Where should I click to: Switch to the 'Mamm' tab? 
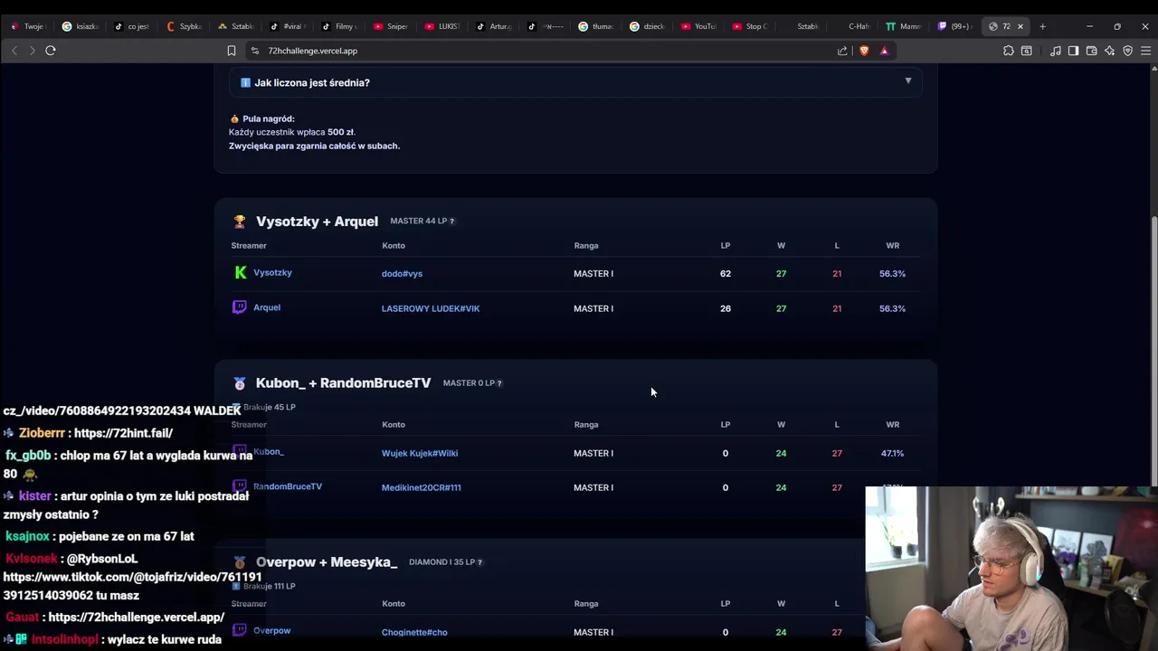point(904,26)
